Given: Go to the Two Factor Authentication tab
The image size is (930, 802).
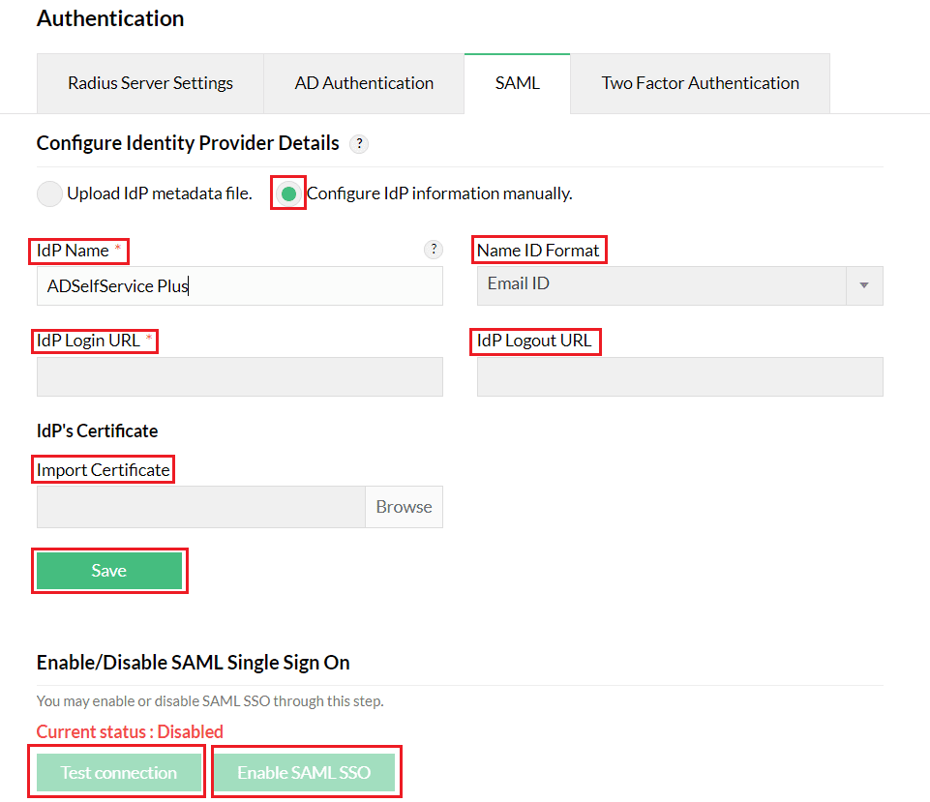Looking at the screenshot, I should pyautogui.click(x=700, y=83).
